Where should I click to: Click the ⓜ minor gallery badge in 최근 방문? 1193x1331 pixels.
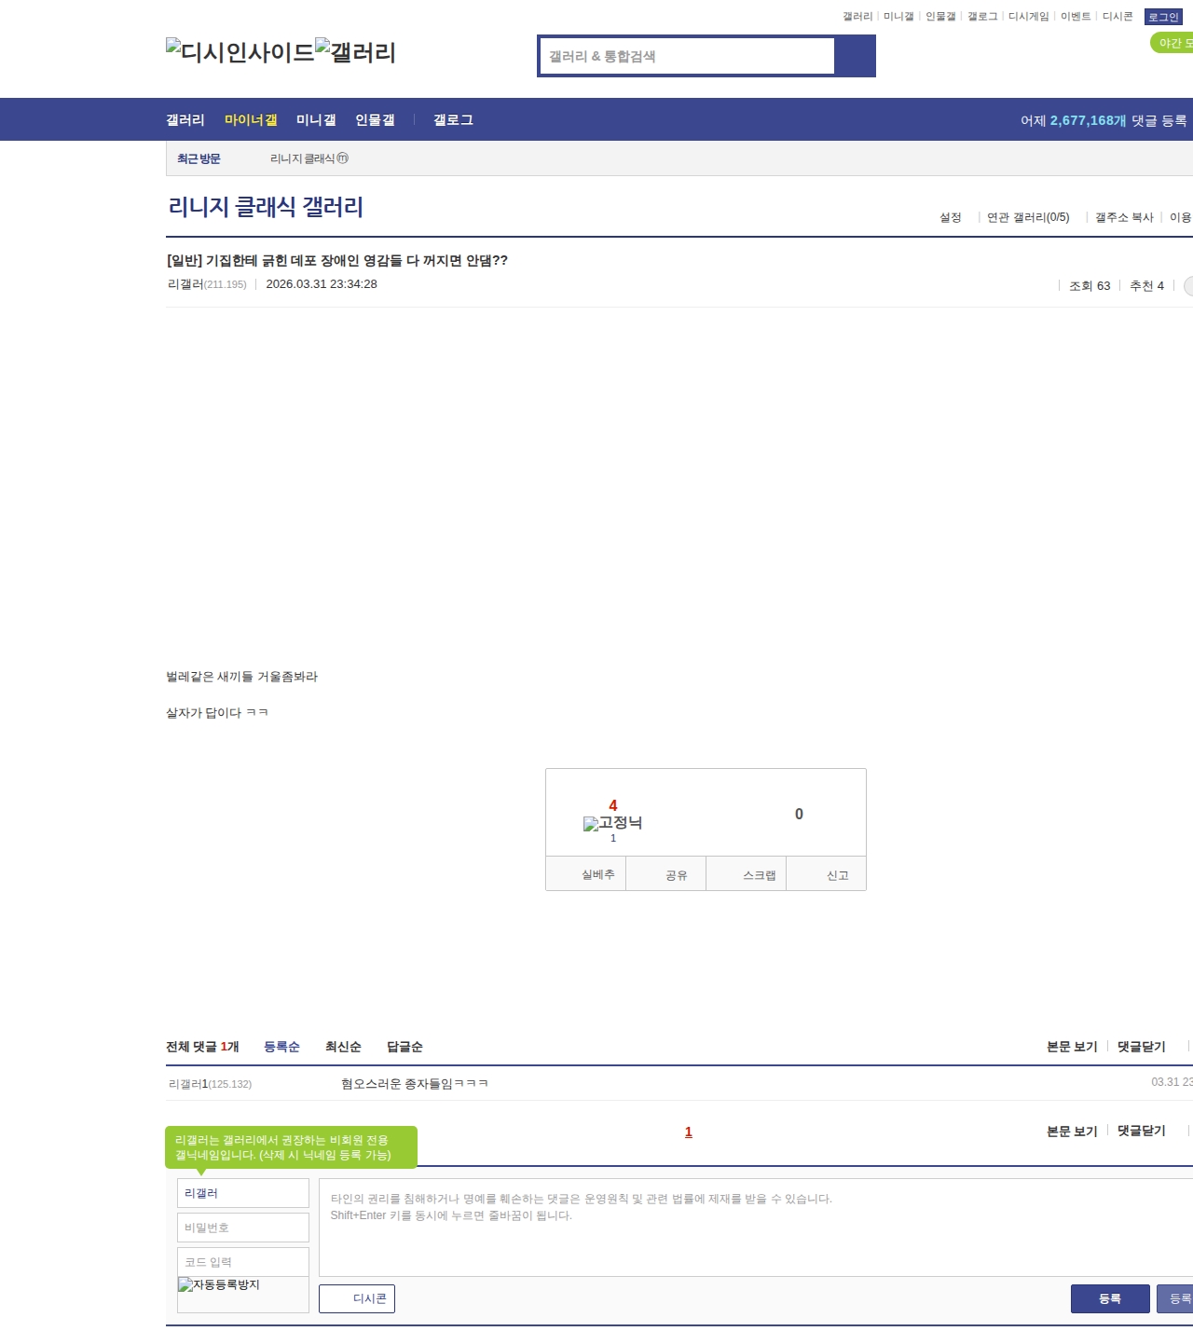tap(342, 158)
